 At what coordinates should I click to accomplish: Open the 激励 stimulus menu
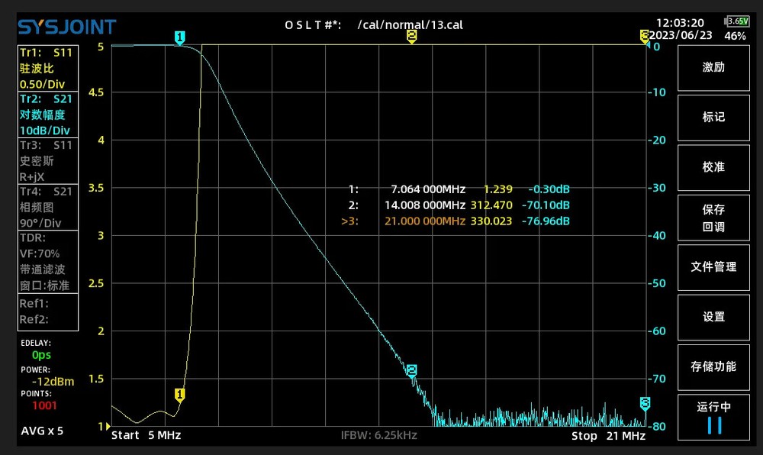pos(713,67)
